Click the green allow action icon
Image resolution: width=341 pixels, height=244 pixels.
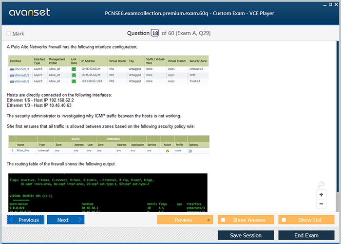click(x=168, y=151)
